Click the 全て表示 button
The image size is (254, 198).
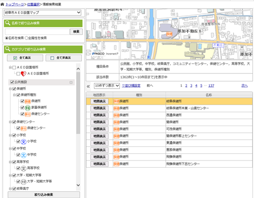tap(25, 58)
